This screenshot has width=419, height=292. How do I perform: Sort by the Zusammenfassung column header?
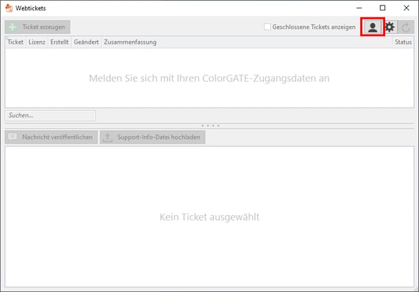pyautogui.click(x=247, y=42)
